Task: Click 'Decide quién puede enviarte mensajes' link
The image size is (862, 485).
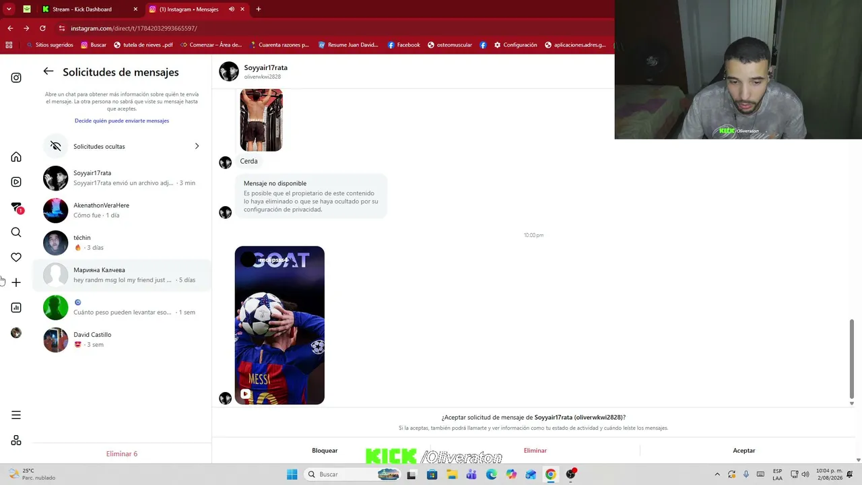Action: point(122,121)
